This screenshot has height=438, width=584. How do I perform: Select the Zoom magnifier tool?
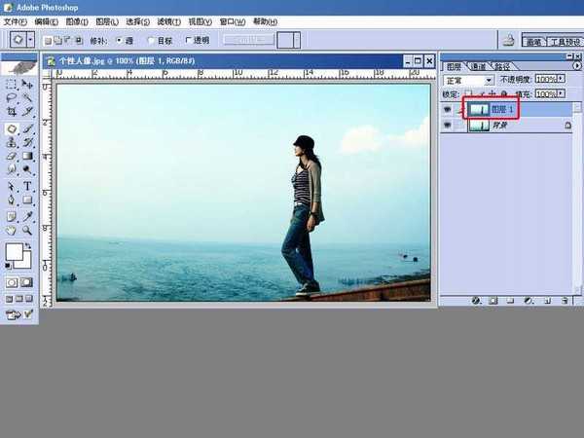(x=27, y=230)
